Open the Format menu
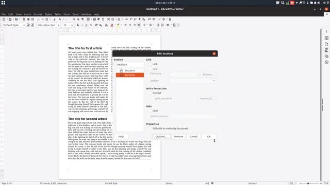The width and height of the screenshot is (330, 185). pos(38,14)
